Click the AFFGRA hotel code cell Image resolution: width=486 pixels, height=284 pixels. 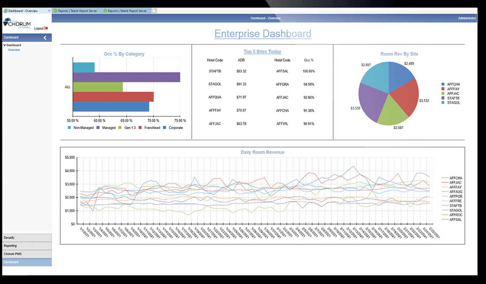[282, 84]
